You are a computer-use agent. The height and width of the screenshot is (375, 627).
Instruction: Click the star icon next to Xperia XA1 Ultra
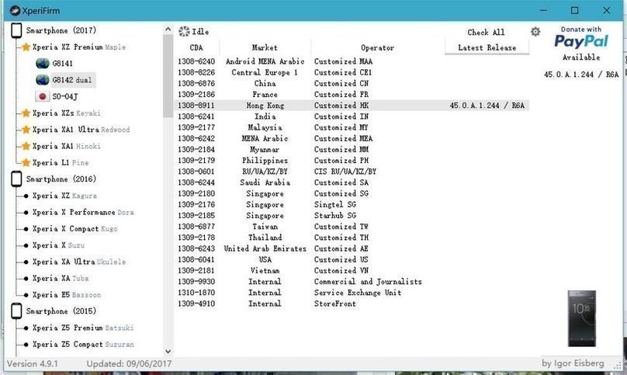(x=26, y=129)
